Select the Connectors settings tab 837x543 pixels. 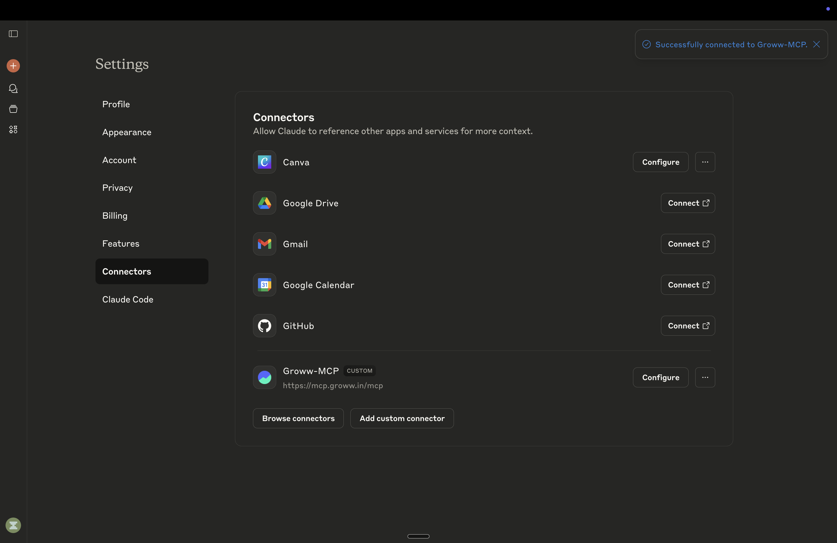(x=152, y=271)
